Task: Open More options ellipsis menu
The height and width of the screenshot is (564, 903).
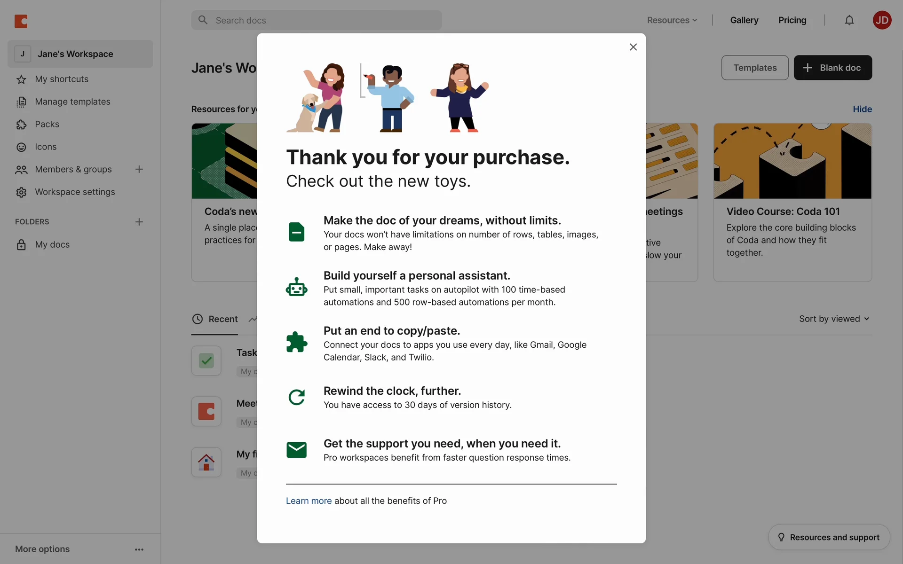Action: (x=139, y=549)
